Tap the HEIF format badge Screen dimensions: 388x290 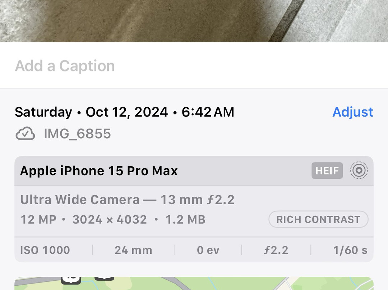click(x=327, y=171)
